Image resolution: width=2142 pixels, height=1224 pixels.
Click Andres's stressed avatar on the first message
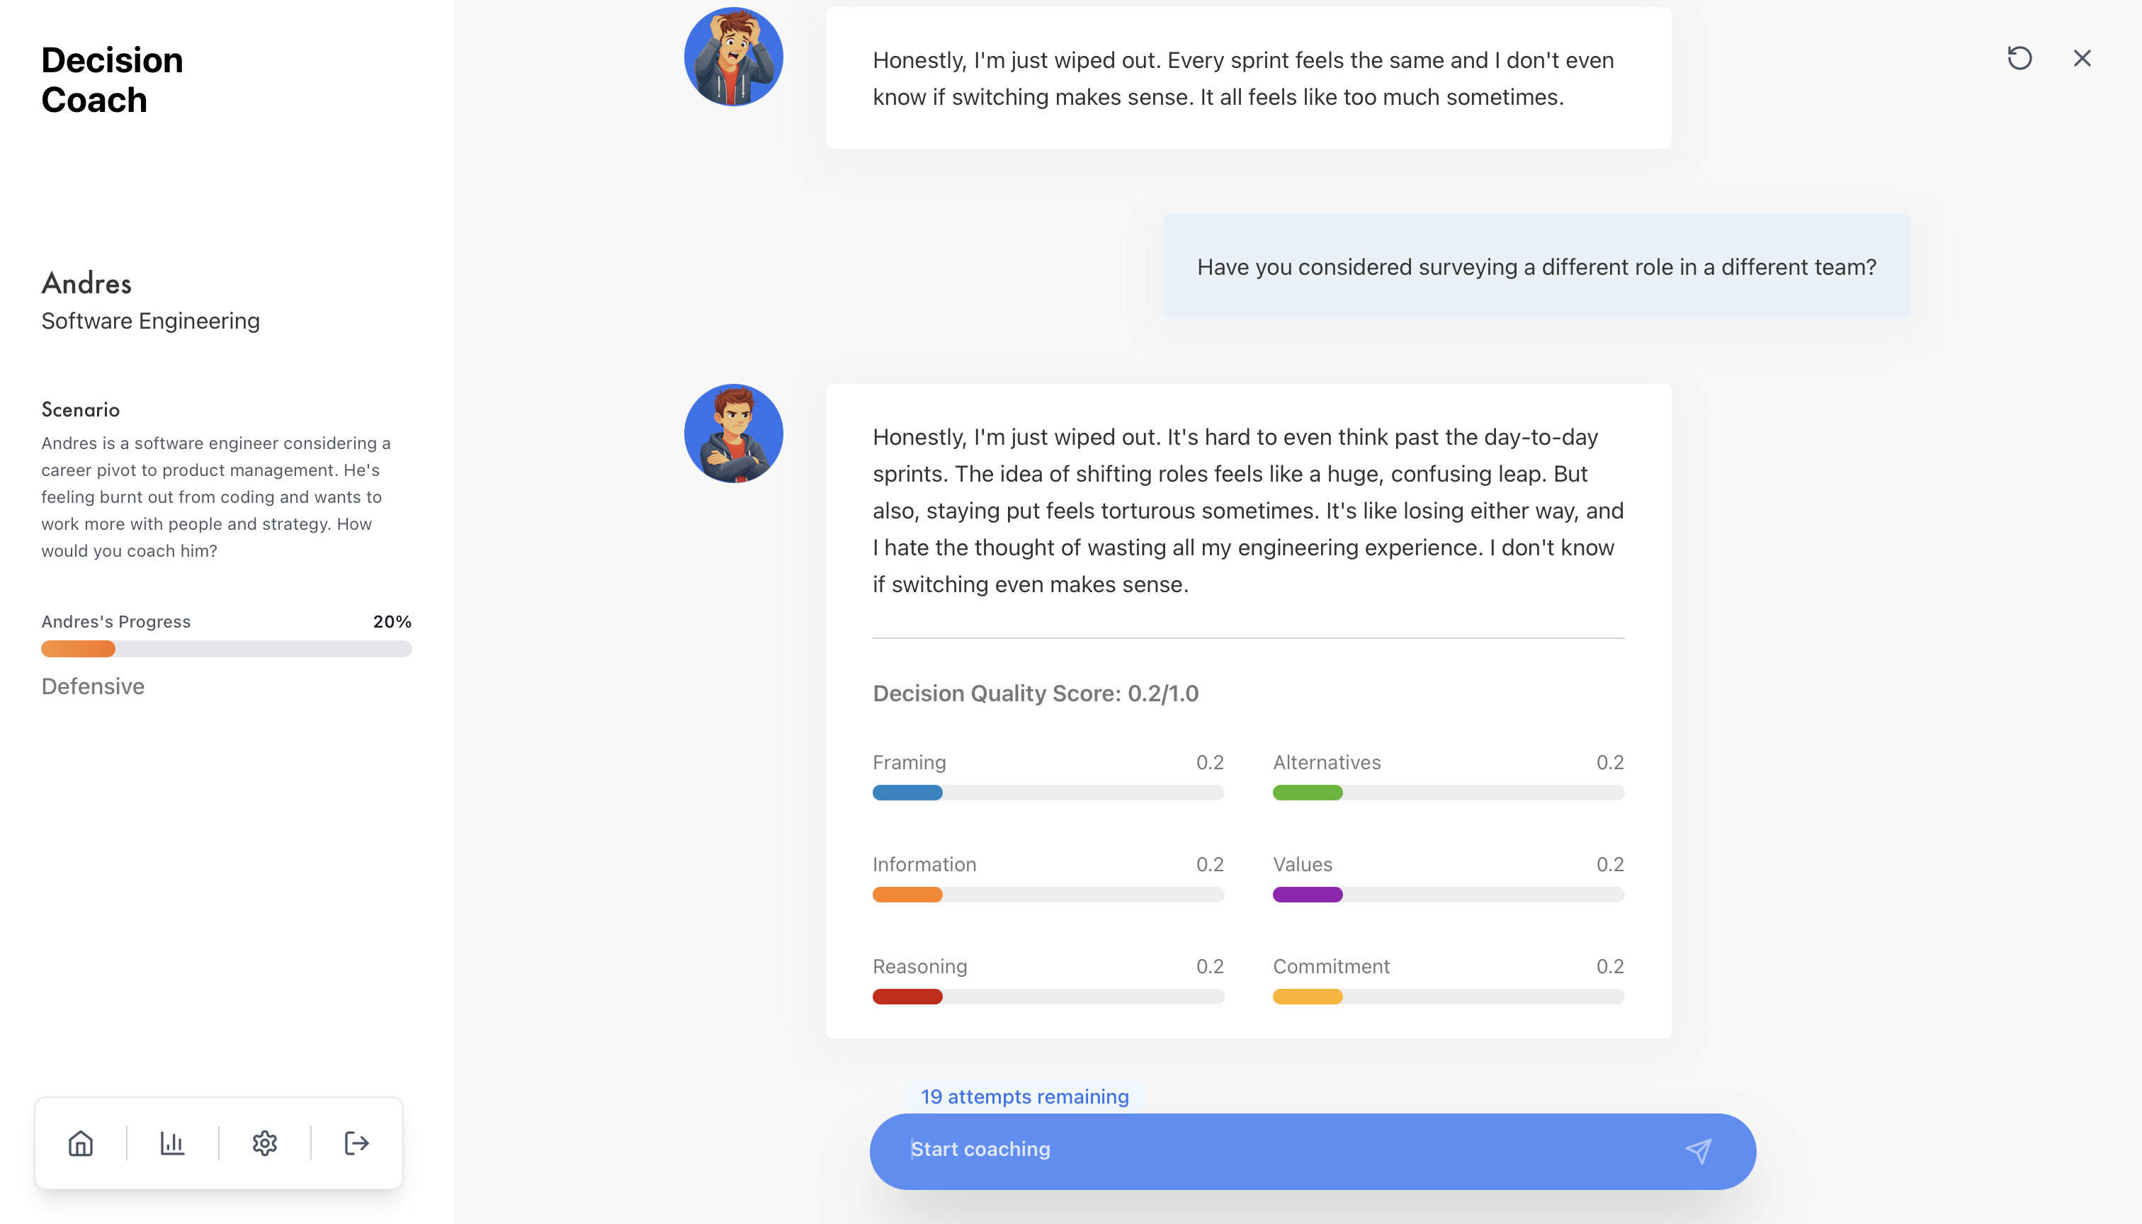732,55
